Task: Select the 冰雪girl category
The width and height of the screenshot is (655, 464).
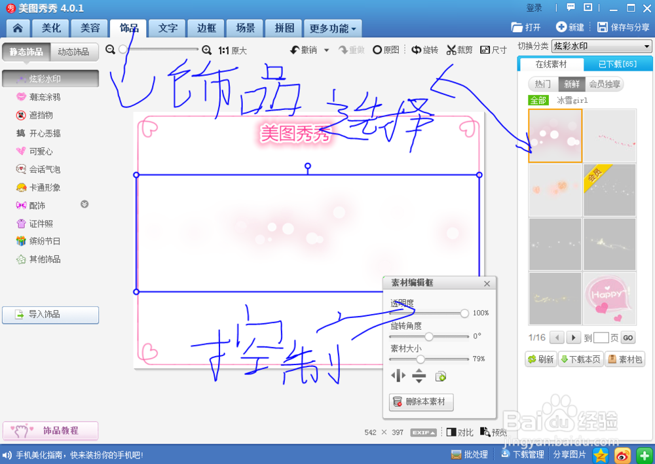Action: pyautogui.click(x=572, y=100)
